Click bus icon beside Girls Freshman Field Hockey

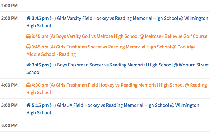coord(28,85)
